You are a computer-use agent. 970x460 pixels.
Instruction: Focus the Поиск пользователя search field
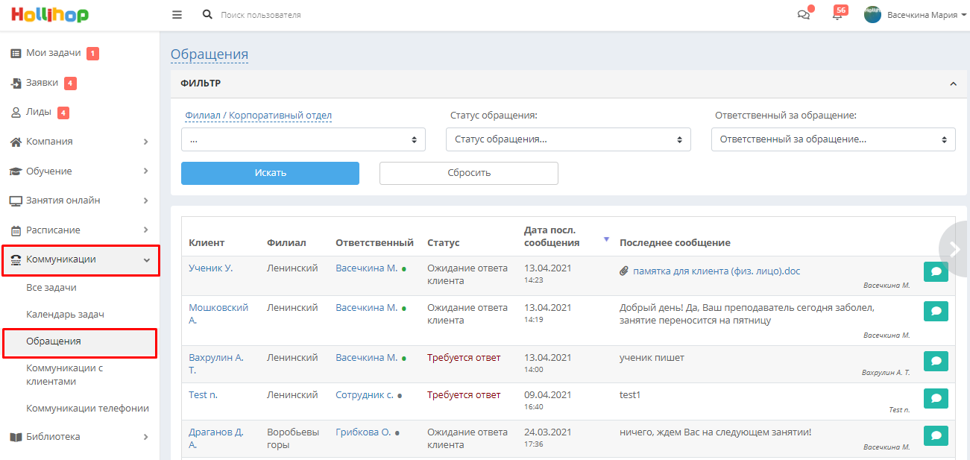[x=313, y=15]
